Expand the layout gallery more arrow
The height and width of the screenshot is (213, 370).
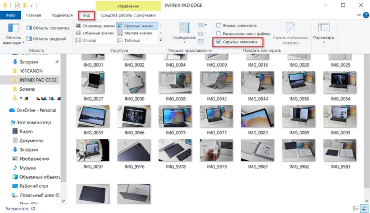pos(161,40)
